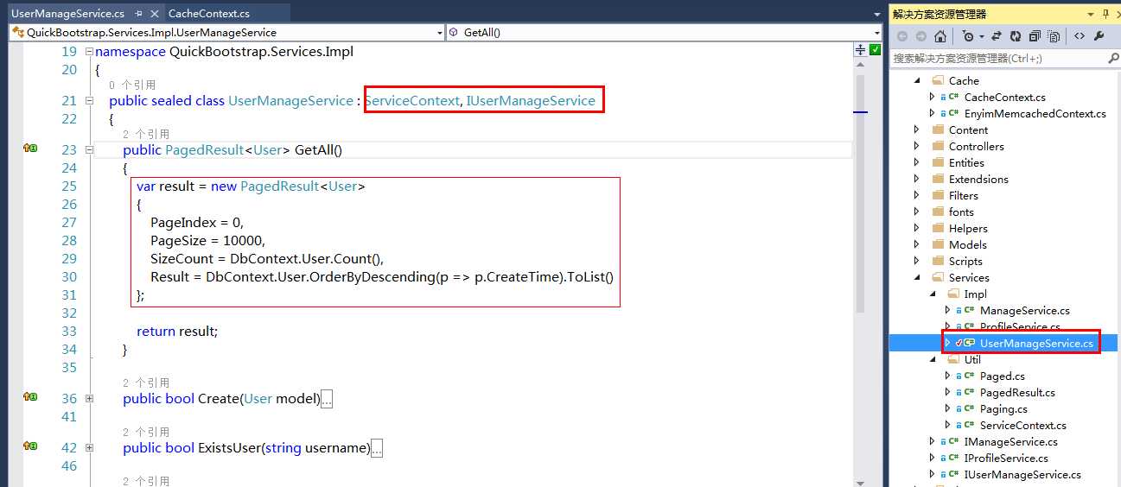
Task: Select the highlighted UserManageService.cs tree row
Action: click(x=1005, y=343)
